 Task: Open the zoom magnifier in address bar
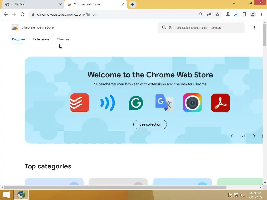(201, 15)
